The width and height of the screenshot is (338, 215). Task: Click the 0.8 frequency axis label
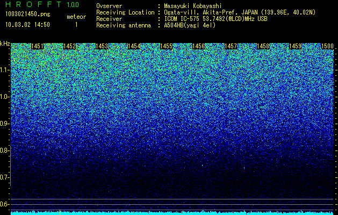click(4, 150)
